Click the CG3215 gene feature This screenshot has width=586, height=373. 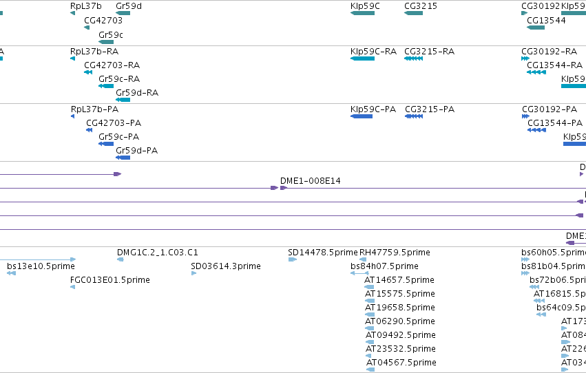point(413,13)
